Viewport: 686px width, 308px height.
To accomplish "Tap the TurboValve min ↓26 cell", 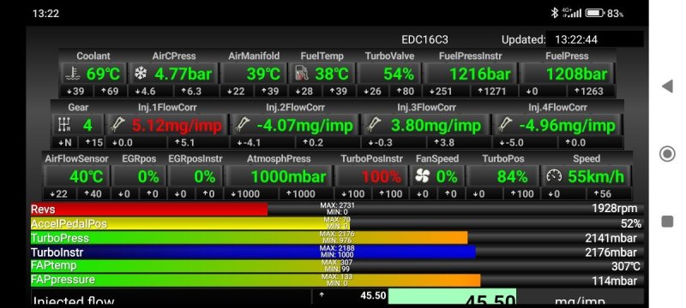I will coord(372,92).
